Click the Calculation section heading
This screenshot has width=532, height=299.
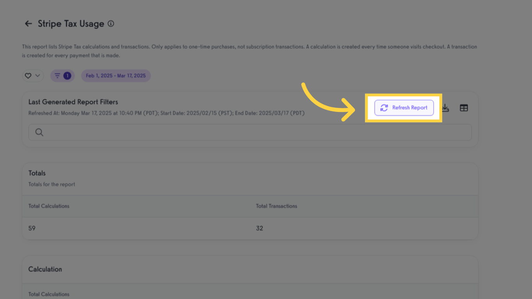[45, 269]
